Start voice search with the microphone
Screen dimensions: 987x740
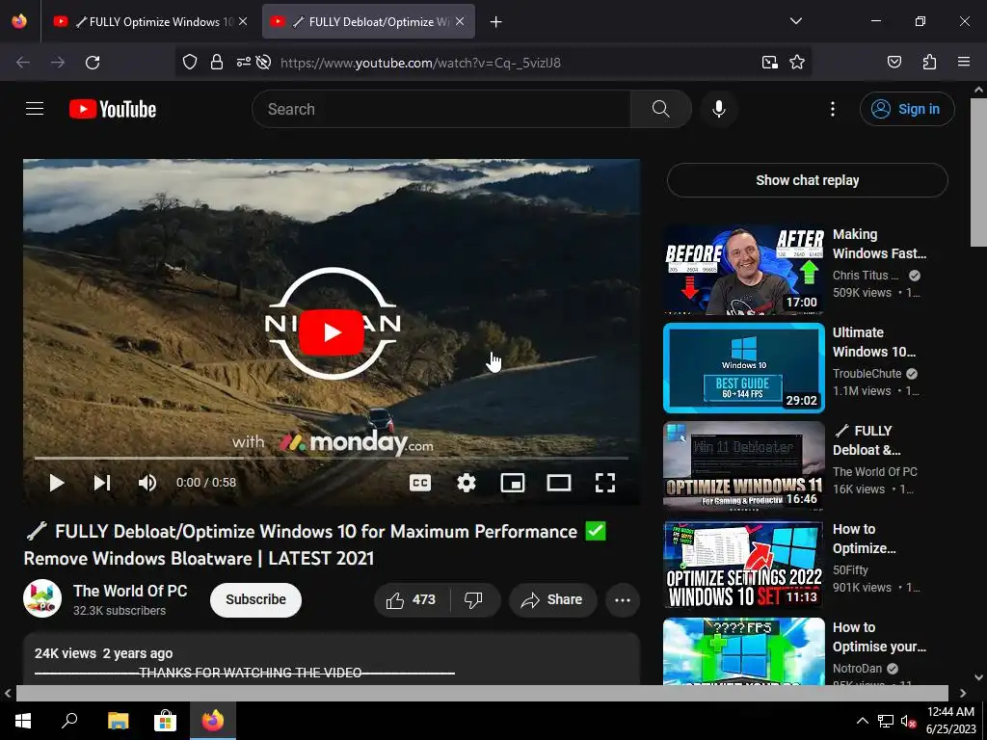coord(719,109)
